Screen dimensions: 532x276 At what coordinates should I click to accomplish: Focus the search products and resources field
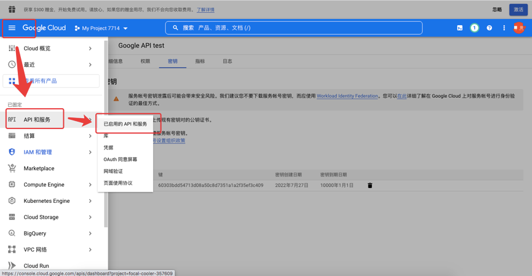click(293, 28)
